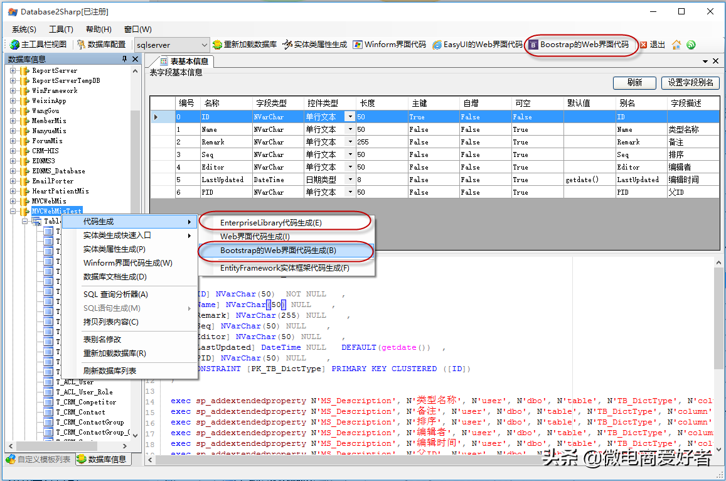Open the 帮助(H) menu
Screen dimensions: 726x481
coord(99,29)
